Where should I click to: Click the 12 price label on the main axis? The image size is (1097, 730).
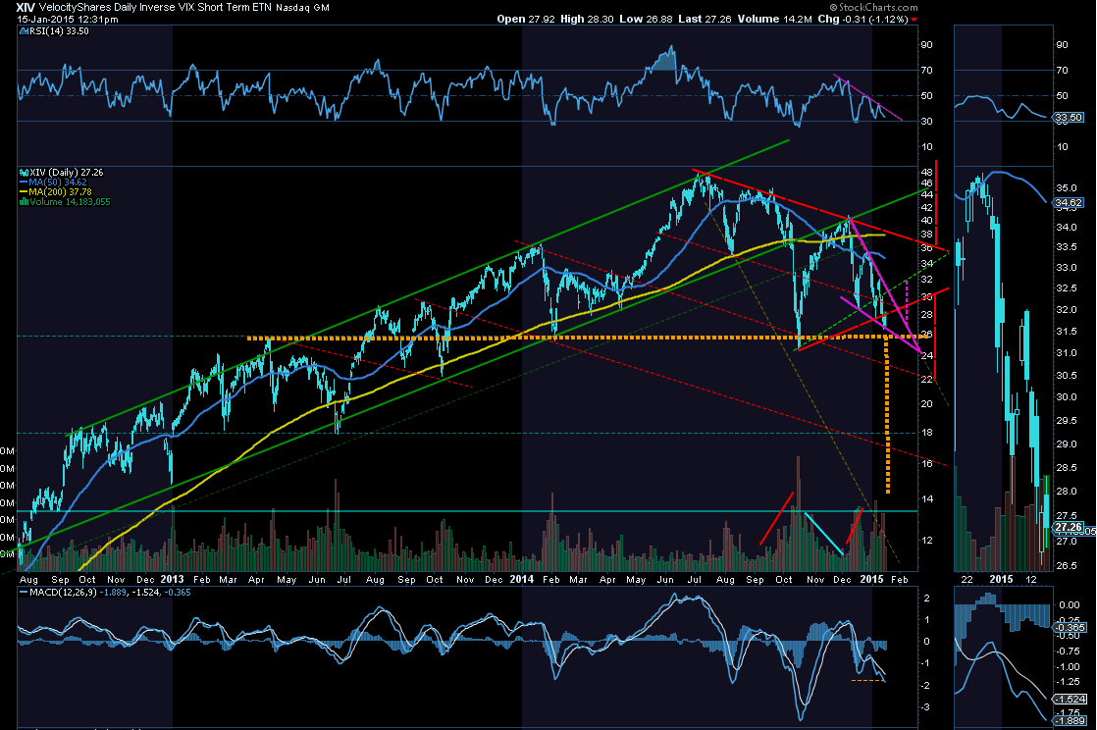[927, 541]
